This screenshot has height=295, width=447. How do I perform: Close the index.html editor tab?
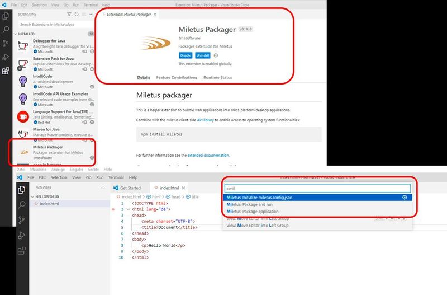184,188
